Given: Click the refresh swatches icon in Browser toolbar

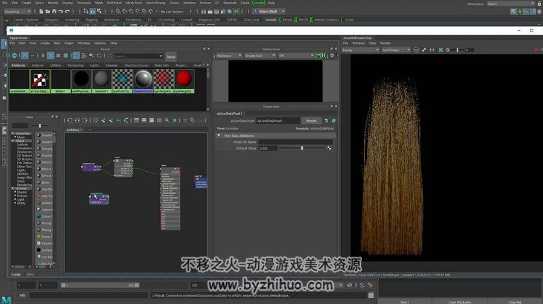Looking at the screenshot, I should pyautogui.click(x=99, y=55).
